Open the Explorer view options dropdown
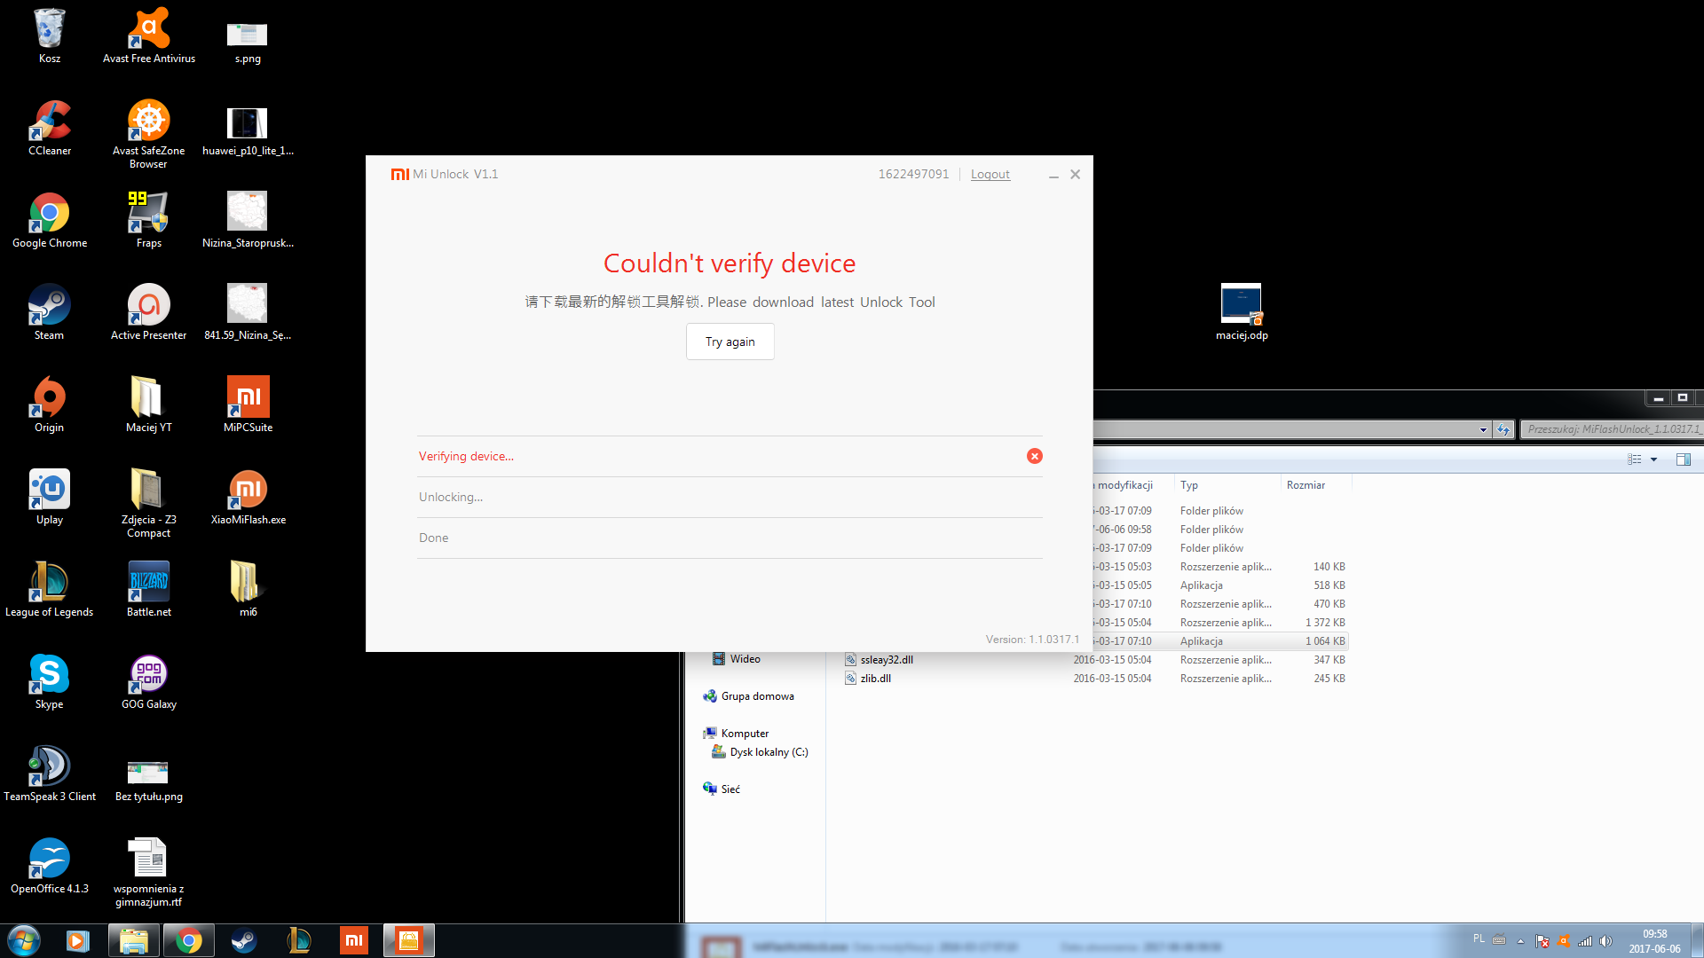This screenshot has width=1704, height=958. click(1653, 459)
